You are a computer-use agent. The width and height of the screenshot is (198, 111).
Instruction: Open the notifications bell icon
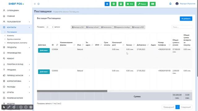click(x=170, y=4)
